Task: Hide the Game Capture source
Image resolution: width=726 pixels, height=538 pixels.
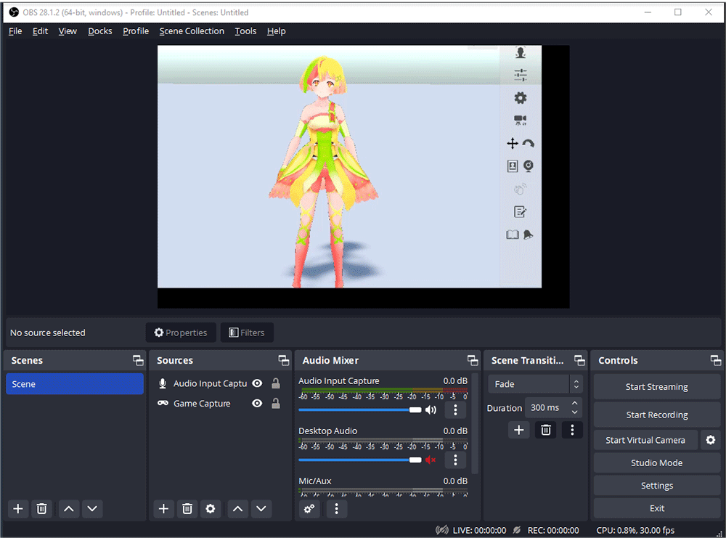Action: click(257, 403)
